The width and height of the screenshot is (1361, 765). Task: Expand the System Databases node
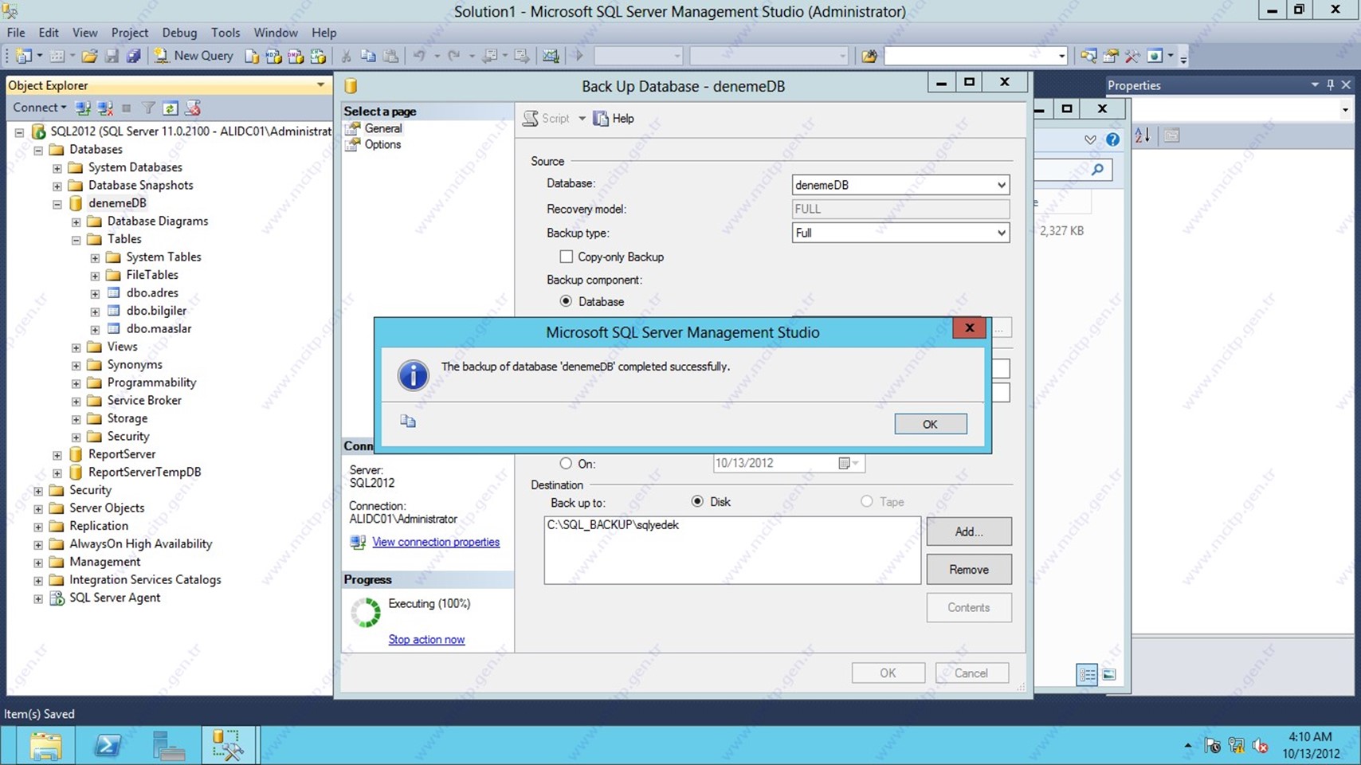57,168
